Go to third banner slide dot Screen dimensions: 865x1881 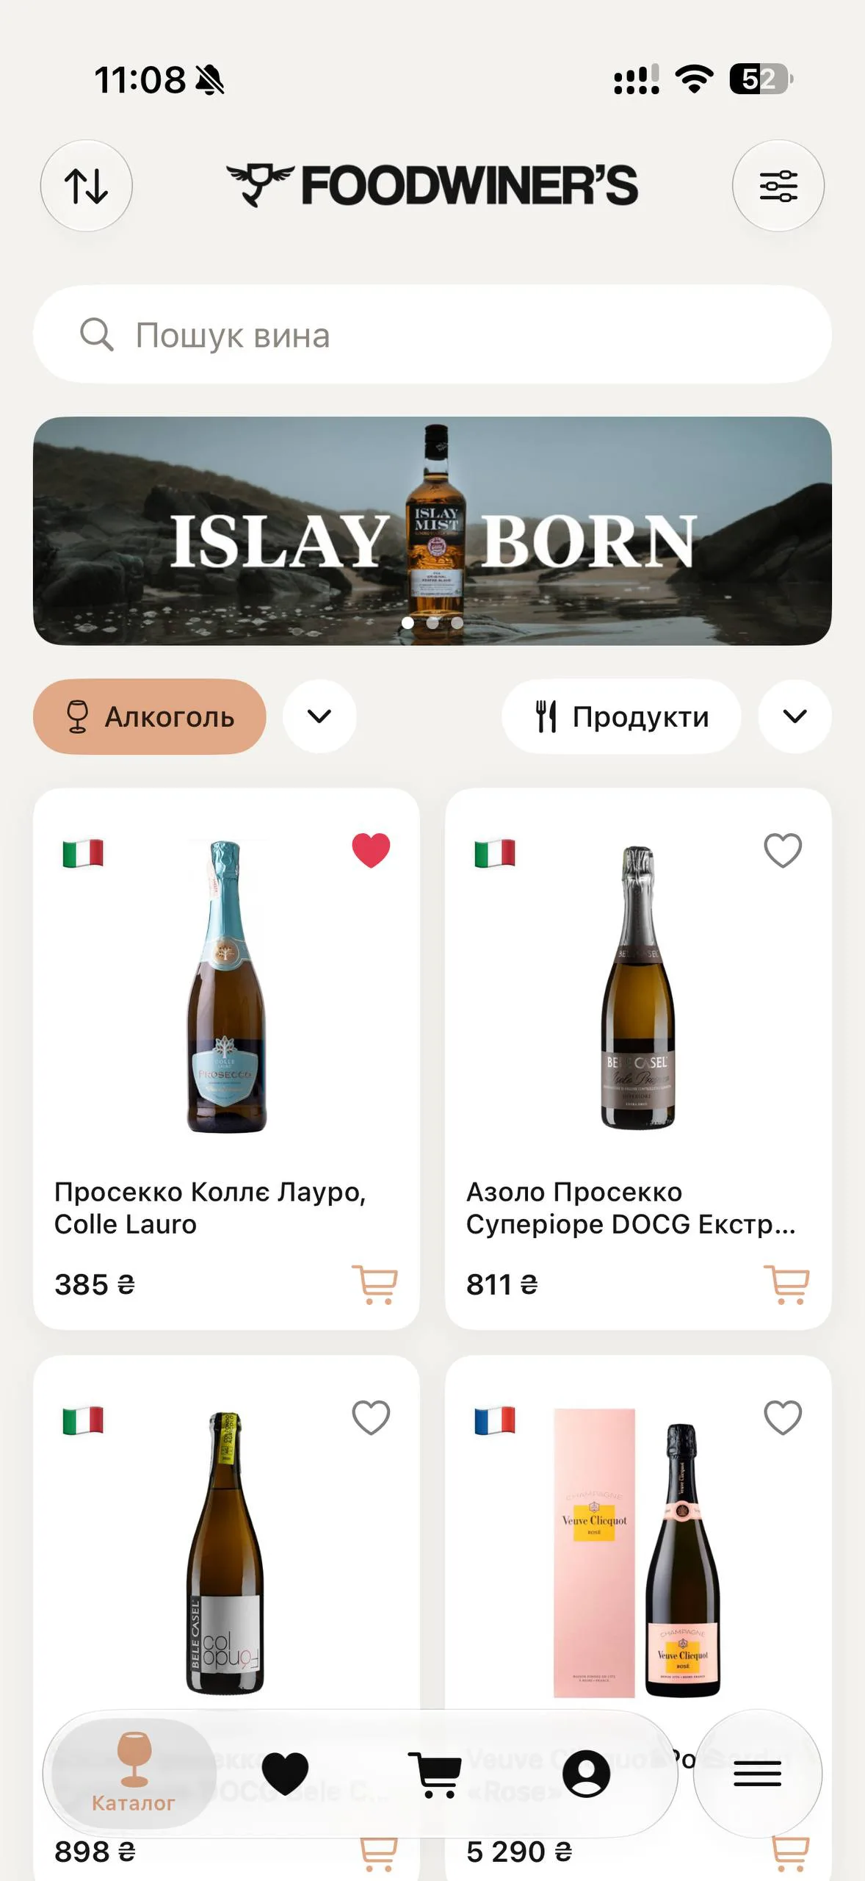pyautogui.click(x=457, y=623)
